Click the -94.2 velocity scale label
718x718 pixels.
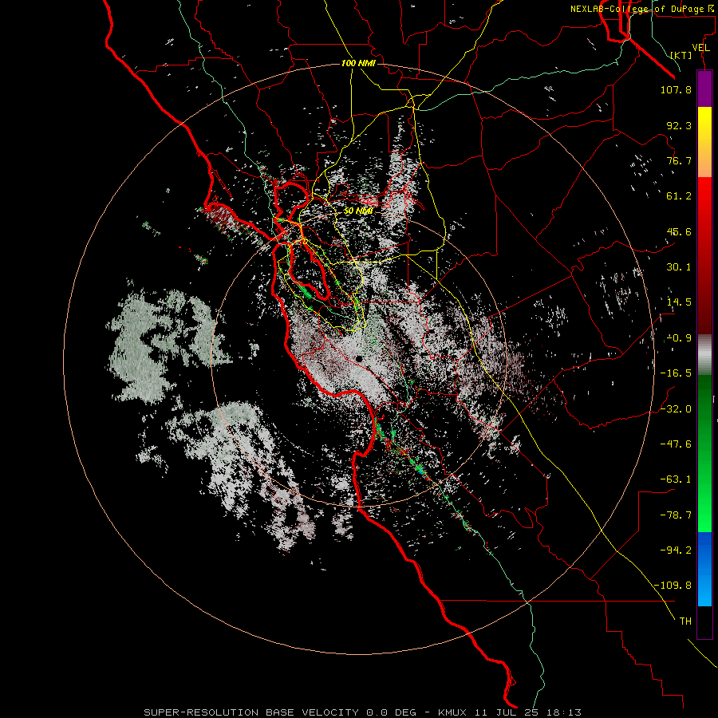click(x=676, y=550)
